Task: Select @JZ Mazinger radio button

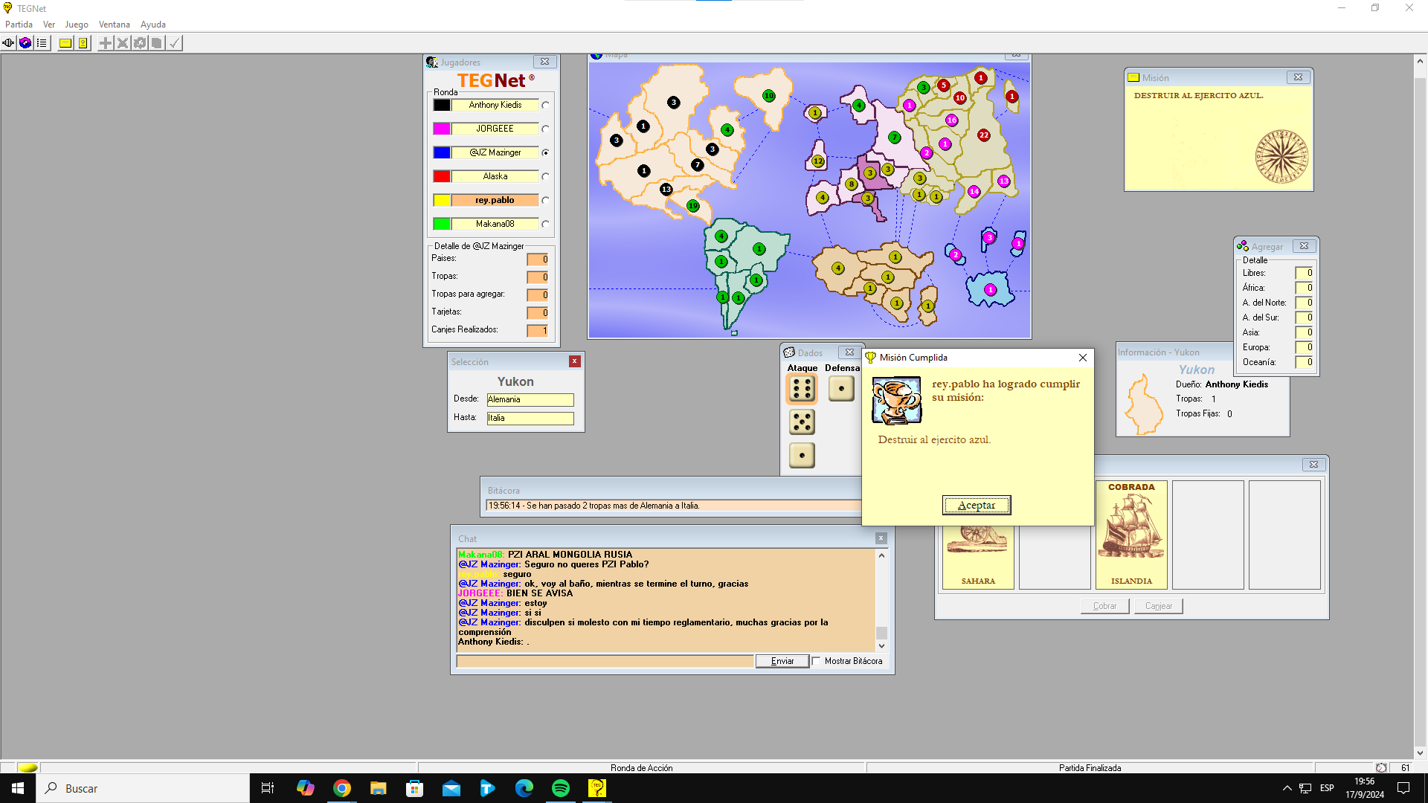Action: 546,152
